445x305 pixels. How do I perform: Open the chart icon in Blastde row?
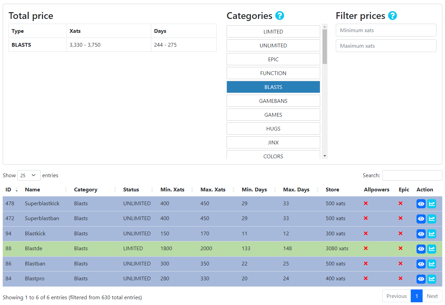431,249
